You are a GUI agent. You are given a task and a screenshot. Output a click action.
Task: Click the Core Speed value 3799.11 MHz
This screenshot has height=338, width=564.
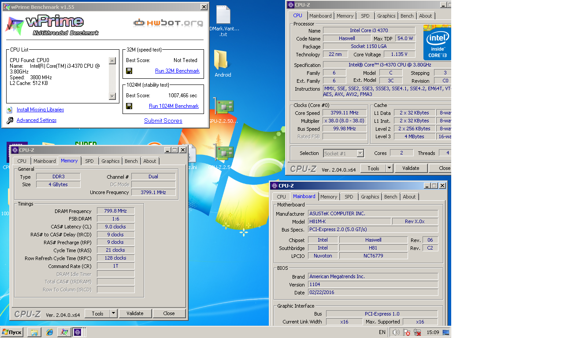[x=345, y=113]
